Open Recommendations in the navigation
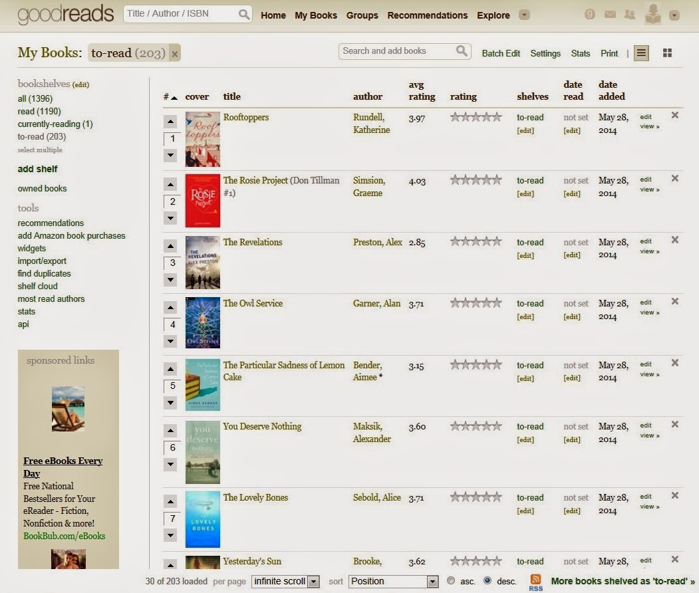 pos(427,15)
